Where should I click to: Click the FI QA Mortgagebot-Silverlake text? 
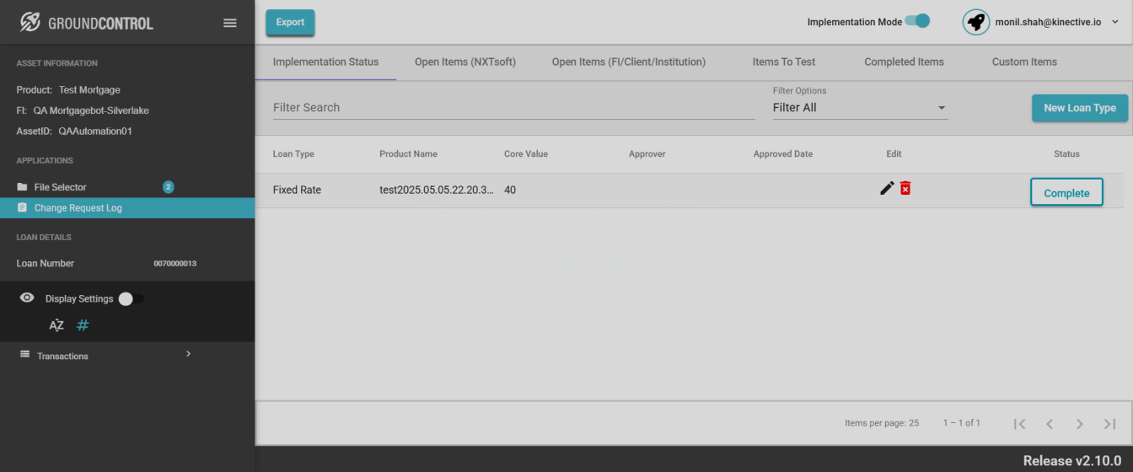click(x=83, y=110)
